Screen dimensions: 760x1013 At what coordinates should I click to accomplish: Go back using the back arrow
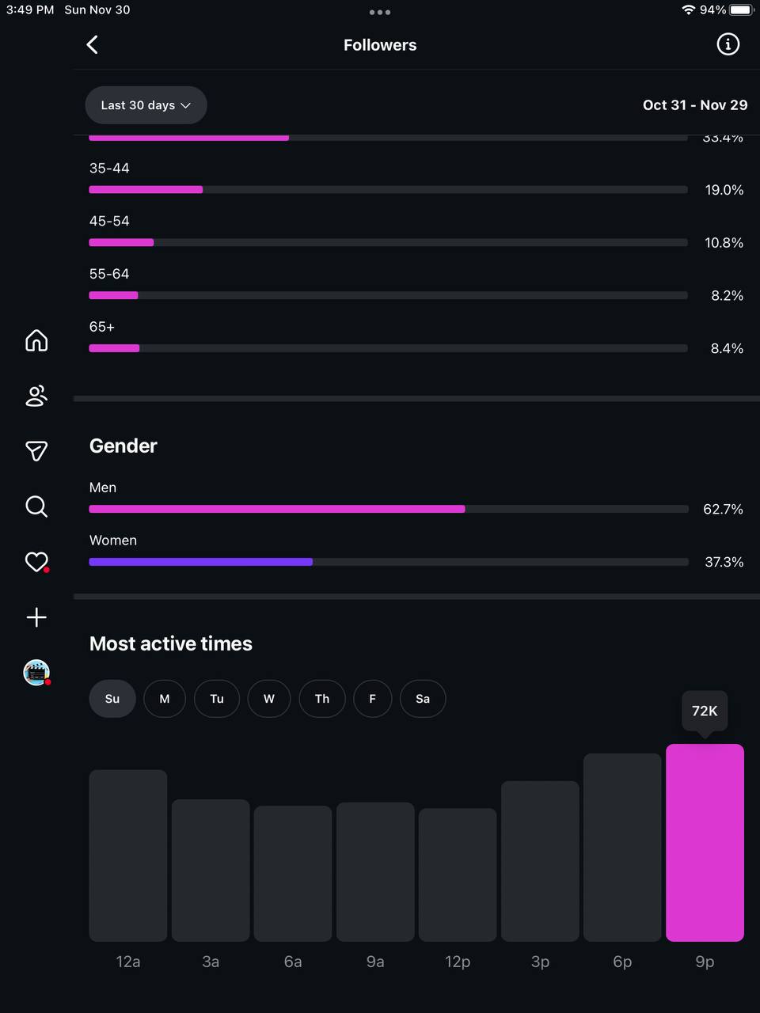[93, 45]
